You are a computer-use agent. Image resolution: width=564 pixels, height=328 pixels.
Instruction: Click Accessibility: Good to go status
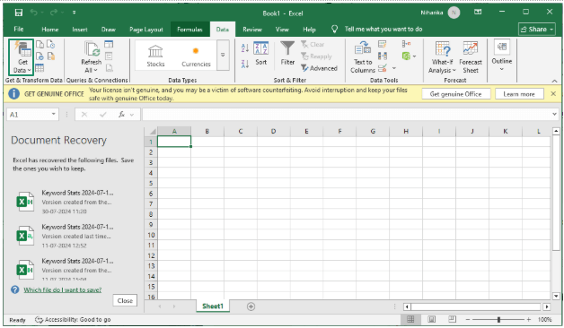73,319
